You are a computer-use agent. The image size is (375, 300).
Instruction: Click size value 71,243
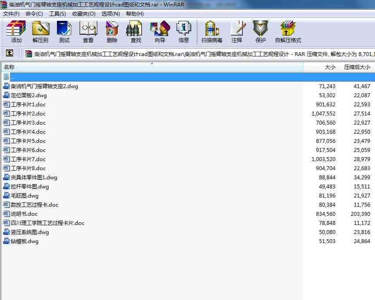(327, 86)
